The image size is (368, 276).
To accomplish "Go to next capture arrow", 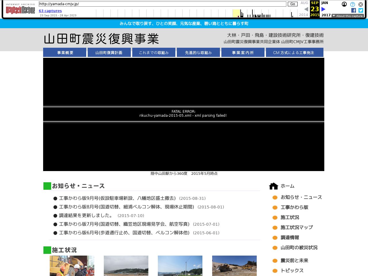I will coord(323,9).
